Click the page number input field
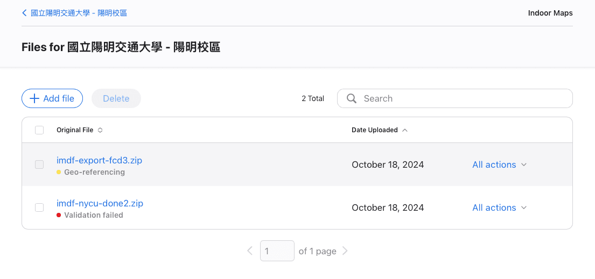This screenshot has height=279, width=595. (x=277, y=251)
